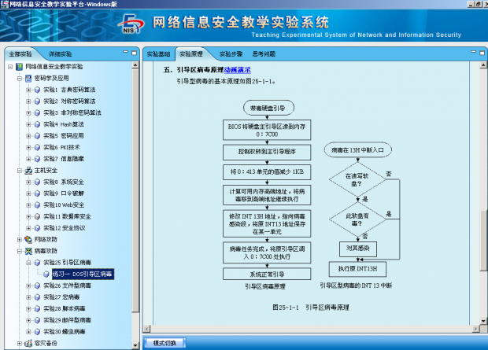Click the 模式切换 button
This screenshot has width=488, height=350.
[165, 343]
